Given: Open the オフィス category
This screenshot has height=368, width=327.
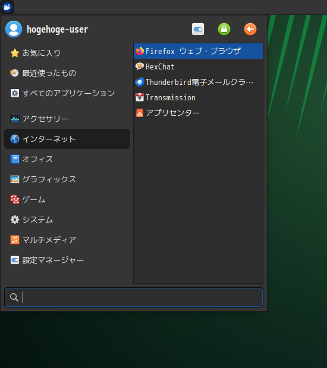Looking at the screenshot, I should click(67, 159).
